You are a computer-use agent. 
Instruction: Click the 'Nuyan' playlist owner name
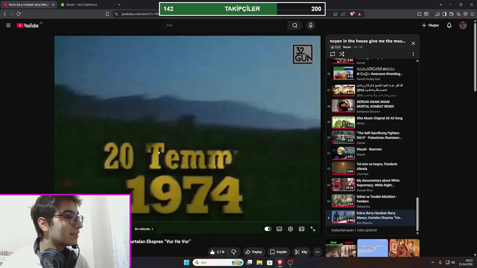(347, 47)
